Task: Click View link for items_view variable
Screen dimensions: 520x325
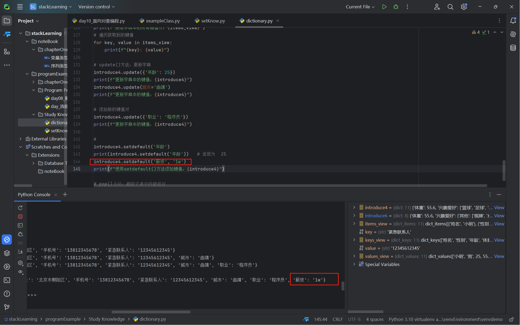Action: [499, 224]
